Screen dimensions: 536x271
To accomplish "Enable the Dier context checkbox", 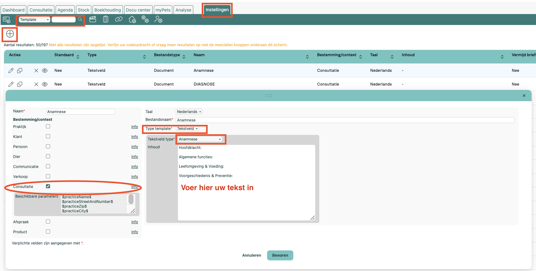I will click(x=48, y=156).
